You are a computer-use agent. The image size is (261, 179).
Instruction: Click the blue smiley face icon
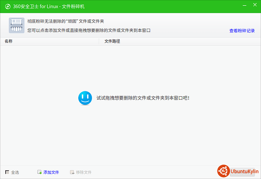pos(85,98)
